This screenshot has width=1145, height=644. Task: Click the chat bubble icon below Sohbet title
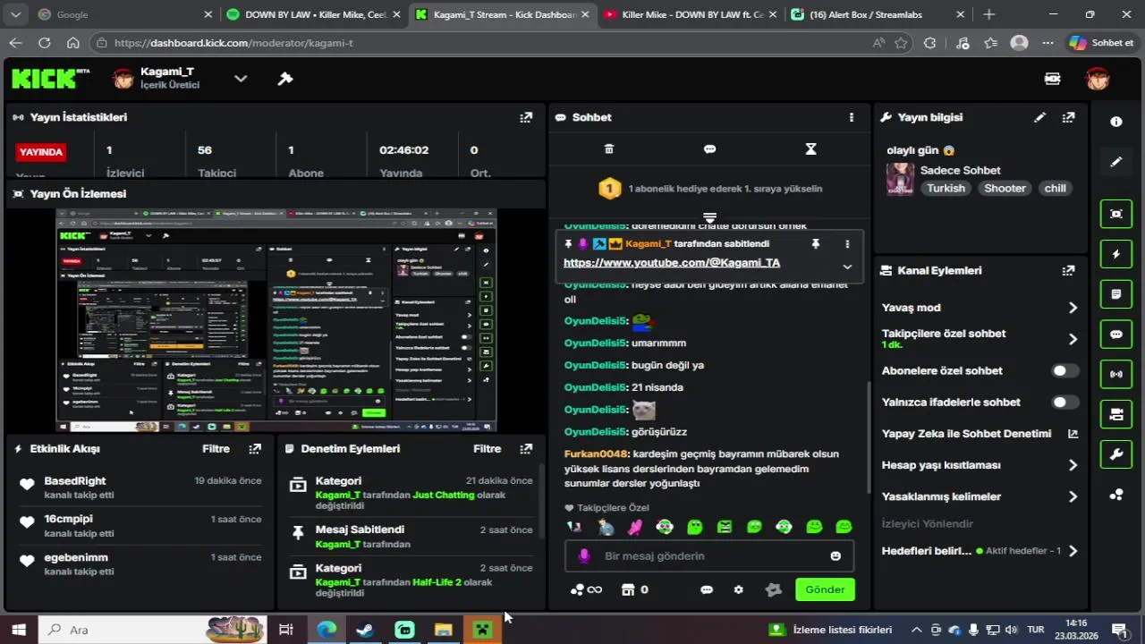710,149
